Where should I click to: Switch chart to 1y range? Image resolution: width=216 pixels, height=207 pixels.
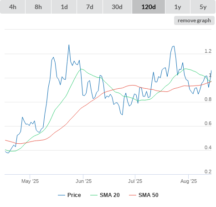[x=178, y=7]
